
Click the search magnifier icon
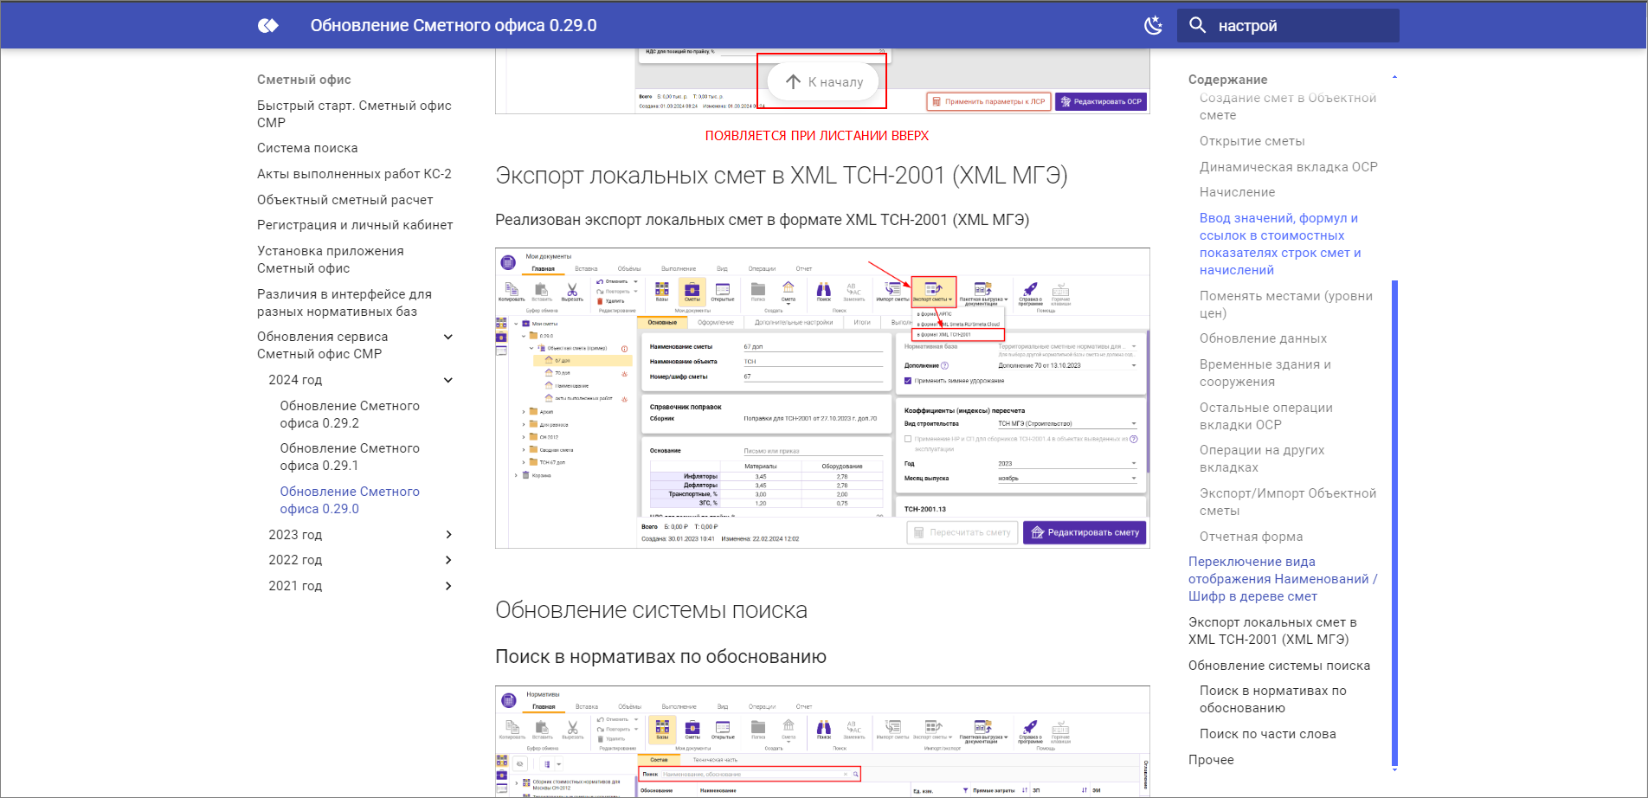[1198, 26]
